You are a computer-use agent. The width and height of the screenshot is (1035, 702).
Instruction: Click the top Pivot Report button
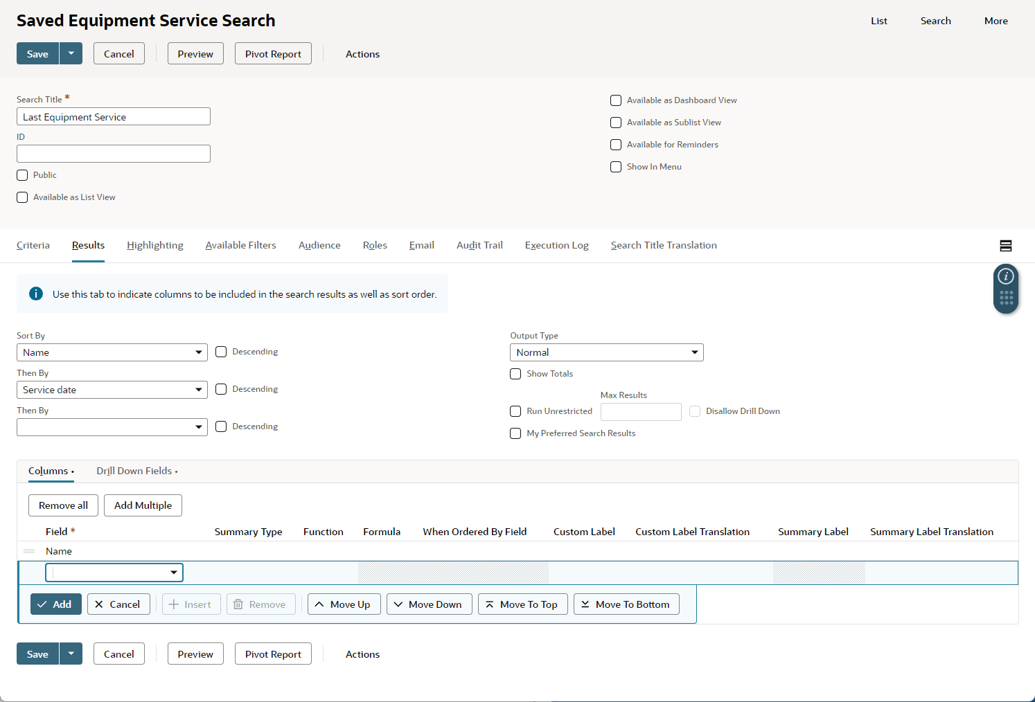(273, 53)
